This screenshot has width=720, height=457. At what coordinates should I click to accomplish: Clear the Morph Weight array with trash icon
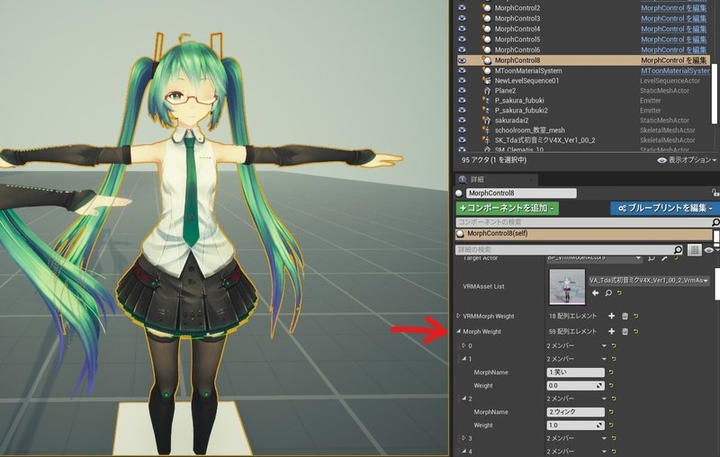point(625,331)
